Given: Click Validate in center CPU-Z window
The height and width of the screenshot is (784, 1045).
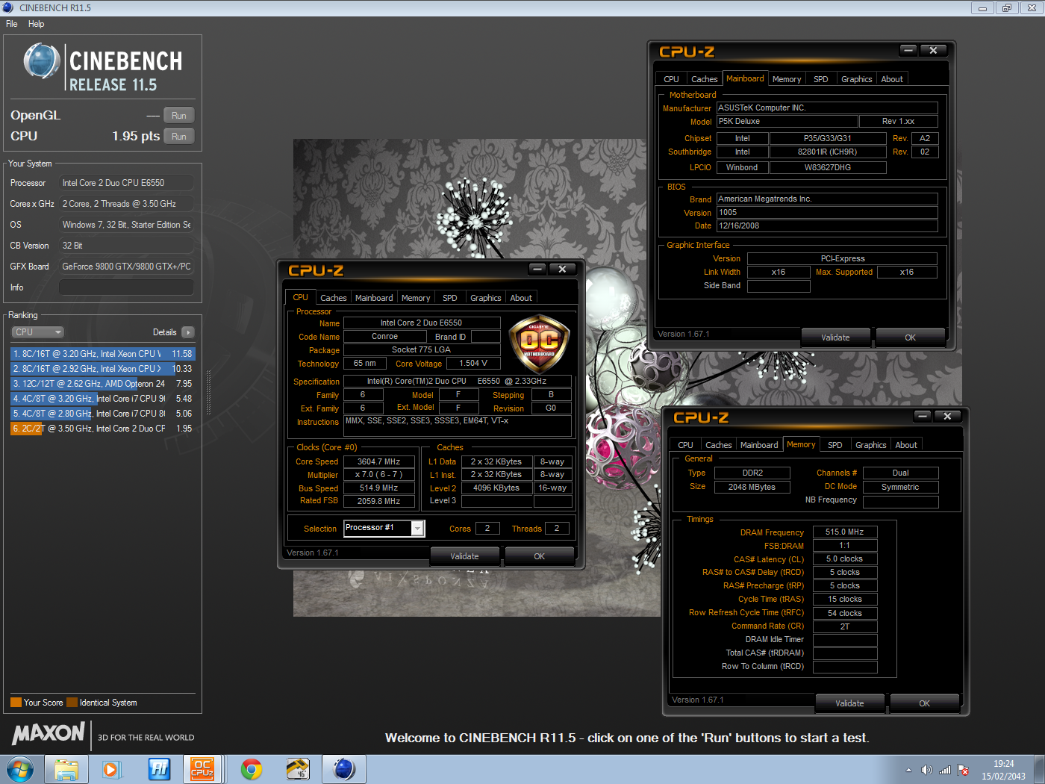Looking at the screenshot, I should (x=464, y=556).
